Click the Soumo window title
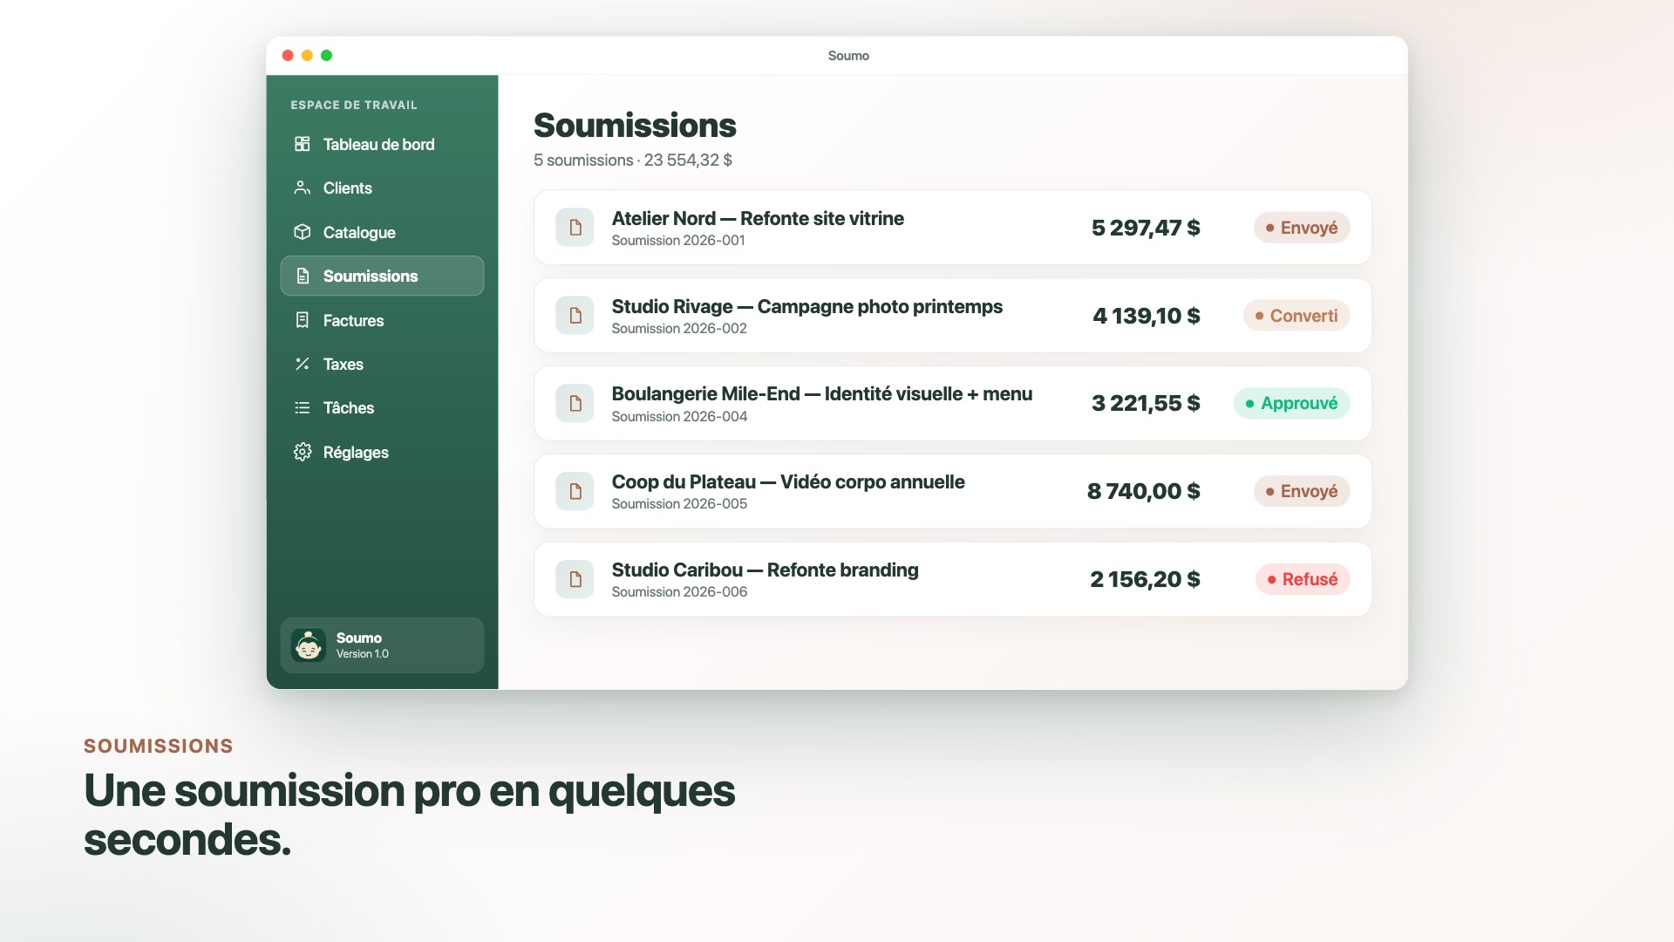Screen dimensions: 1674x942 pyautogui.click(x=848, y=56)
